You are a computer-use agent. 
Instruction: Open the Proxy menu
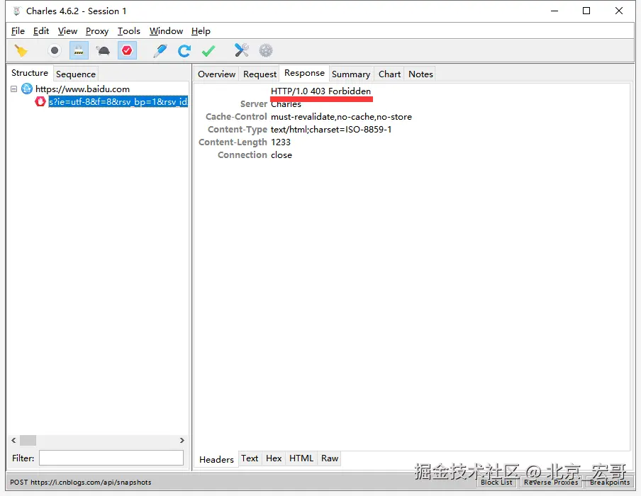(x=97, y=31)
